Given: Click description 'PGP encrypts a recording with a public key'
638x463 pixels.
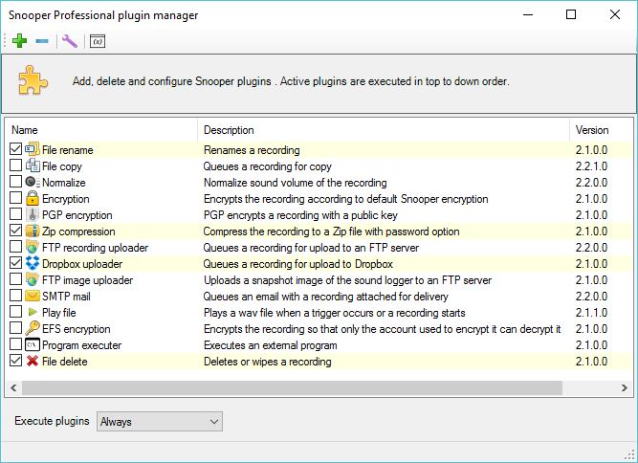Looking at the screenshot, I should [300, 215].
